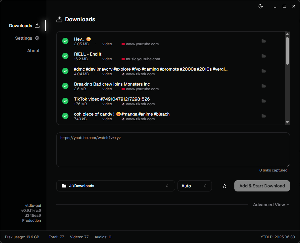Image resolution: width=300 pixels, height=243 pixels.
Task: Click 'd345ea9' commit hash text
Action: coord(33,216)
